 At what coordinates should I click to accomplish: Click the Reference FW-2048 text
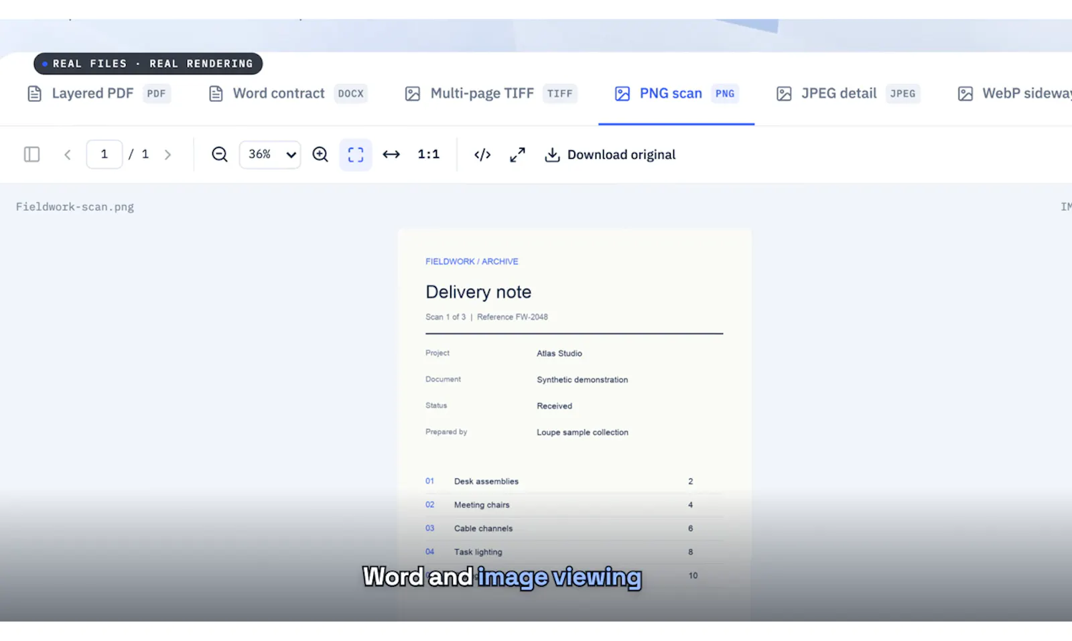(x=513, y=317)
